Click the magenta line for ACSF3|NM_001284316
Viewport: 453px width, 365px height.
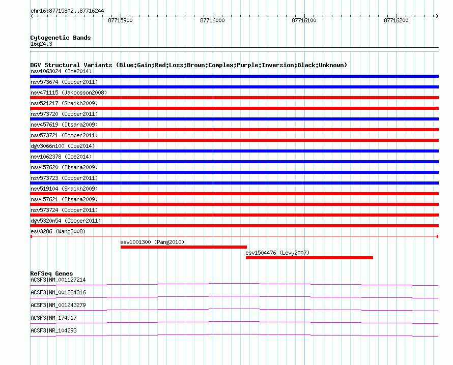point(234,297)
